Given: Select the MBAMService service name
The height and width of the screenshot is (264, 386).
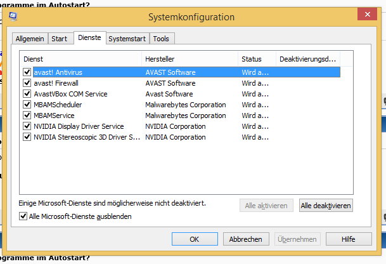Looking at the screenshot, I should pos(54,115).
